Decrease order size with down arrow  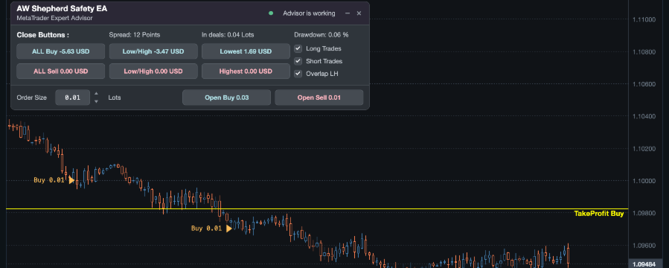[x=97, y=101]
